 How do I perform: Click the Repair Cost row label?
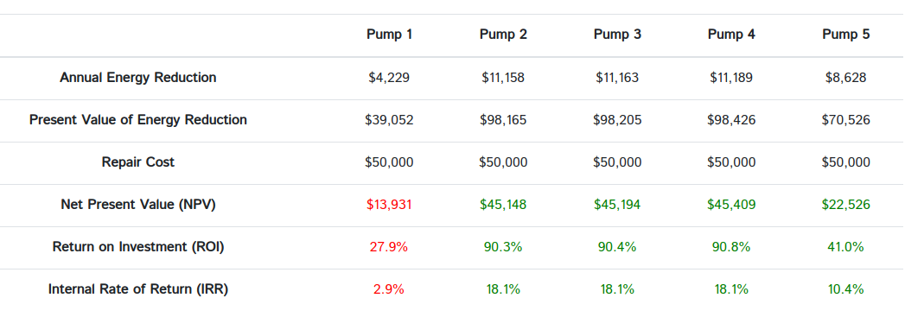(138, 162)
